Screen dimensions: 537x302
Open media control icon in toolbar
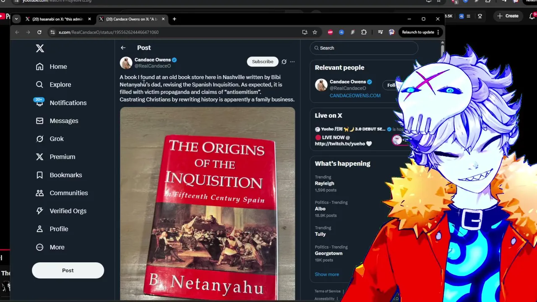tap(381, 32)
